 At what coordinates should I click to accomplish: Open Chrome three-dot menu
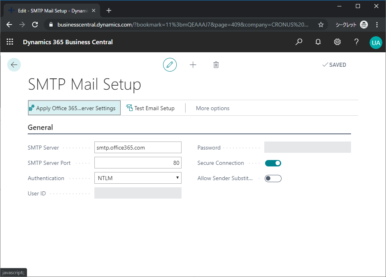coord(377,25)
